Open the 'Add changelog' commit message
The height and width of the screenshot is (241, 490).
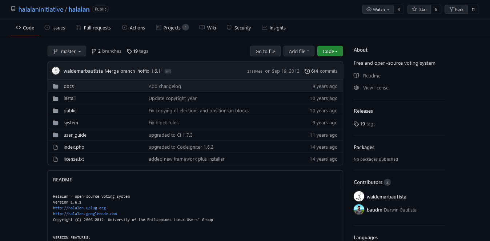tap(165, 86)
